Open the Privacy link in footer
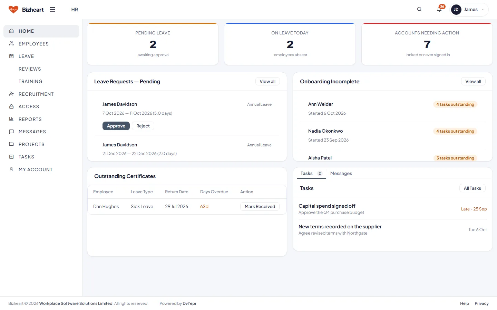Screen dimensions: 497x310 point(481,303)
